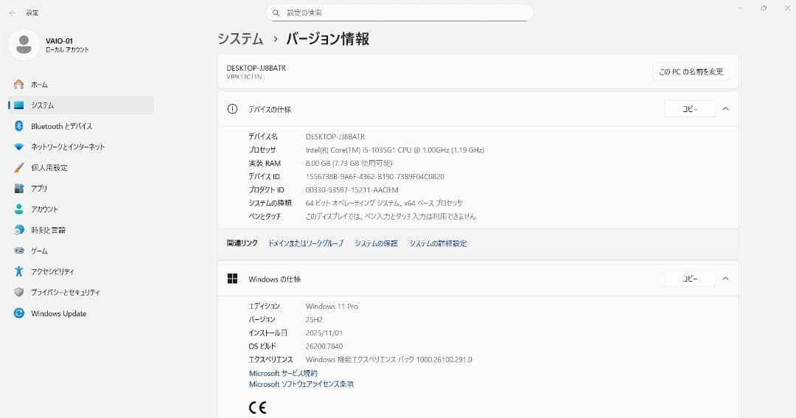This screenshot has width=796, height=418.
Task: Click the personalization paintbrush icon
Action: point(18,167)
